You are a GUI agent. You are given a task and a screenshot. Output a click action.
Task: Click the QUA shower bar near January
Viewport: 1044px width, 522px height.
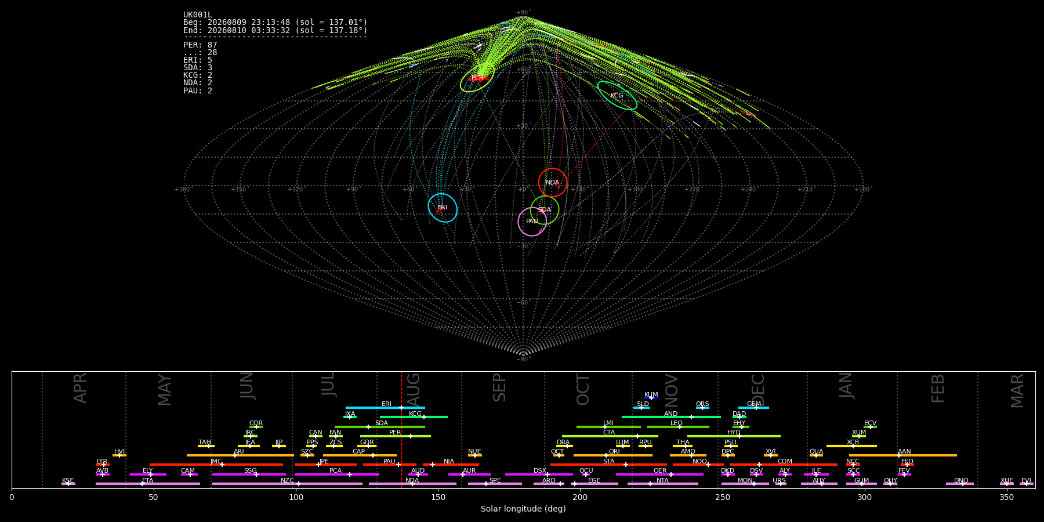coord(816,455)
